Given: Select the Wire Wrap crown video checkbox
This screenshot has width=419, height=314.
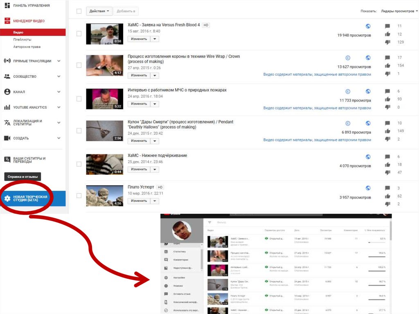Looking at the screenshot, I should [x=79, y=65].
